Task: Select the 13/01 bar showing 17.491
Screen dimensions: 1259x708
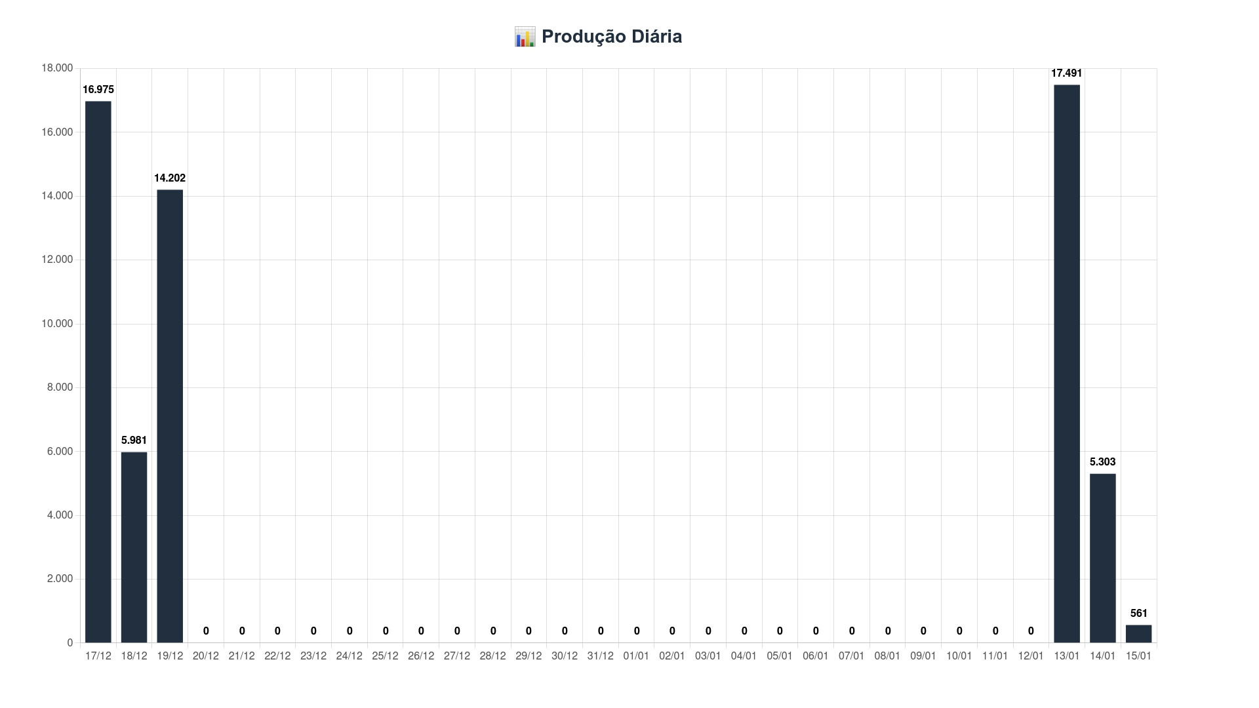Action: pyautogui.click(x=1067, y=364)
